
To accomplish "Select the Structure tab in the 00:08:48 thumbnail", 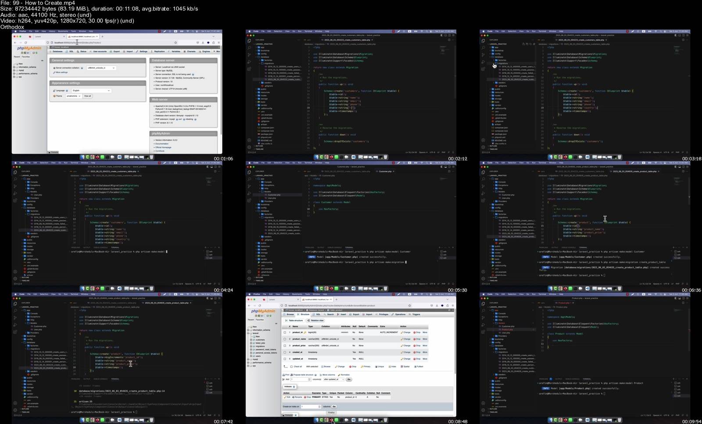I will (x=304, y=314).
